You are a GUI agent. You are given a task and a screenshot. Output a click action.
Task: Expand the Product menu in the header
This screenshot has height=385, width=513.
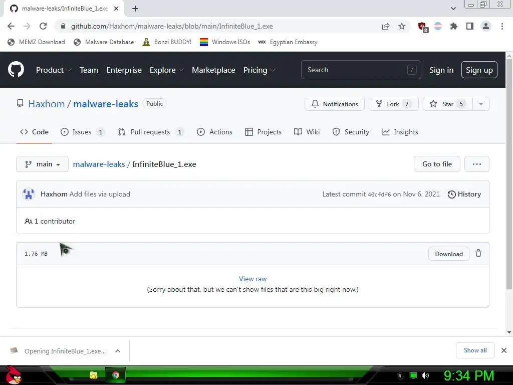pos(54,70)
